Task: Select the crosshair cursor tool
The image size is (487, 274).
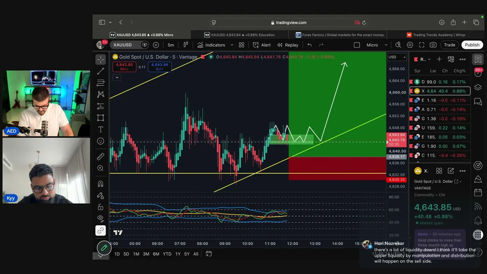Action: tap(100, 59)
